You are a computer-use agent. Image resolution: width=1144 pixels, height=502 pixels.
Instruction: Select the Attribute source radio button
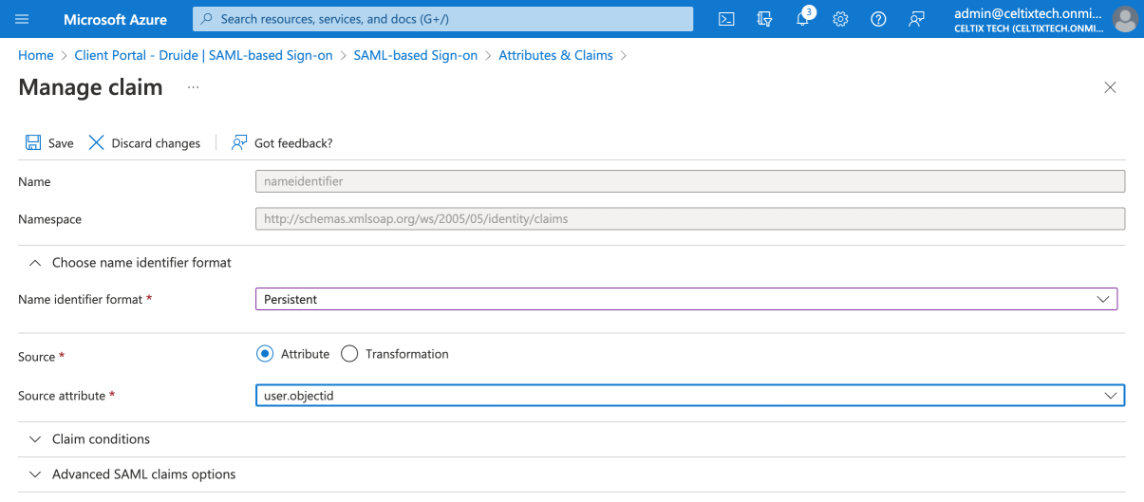pos(265,354)
